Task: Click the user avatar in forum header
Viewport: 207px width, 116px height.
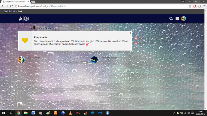Action: (183, 19)
